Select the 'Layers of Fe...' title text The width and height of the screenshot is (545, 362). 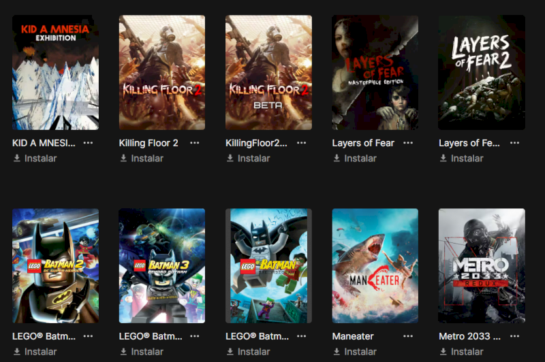pos(469,143)
